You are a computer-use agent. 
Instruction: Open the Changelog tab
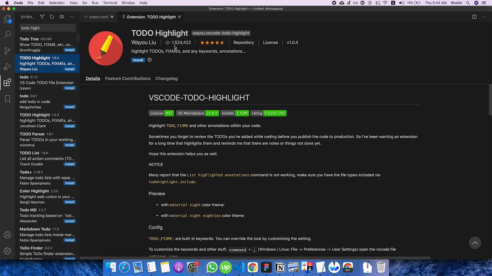click(x=166, y=79)
